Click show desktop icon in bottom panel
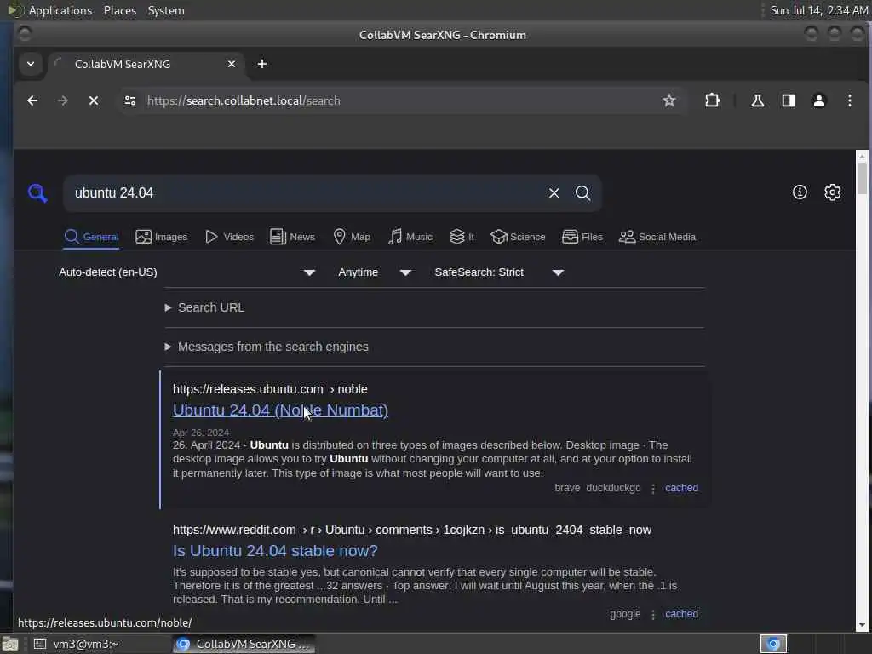 pyautogui.click(x=10, y=644)
